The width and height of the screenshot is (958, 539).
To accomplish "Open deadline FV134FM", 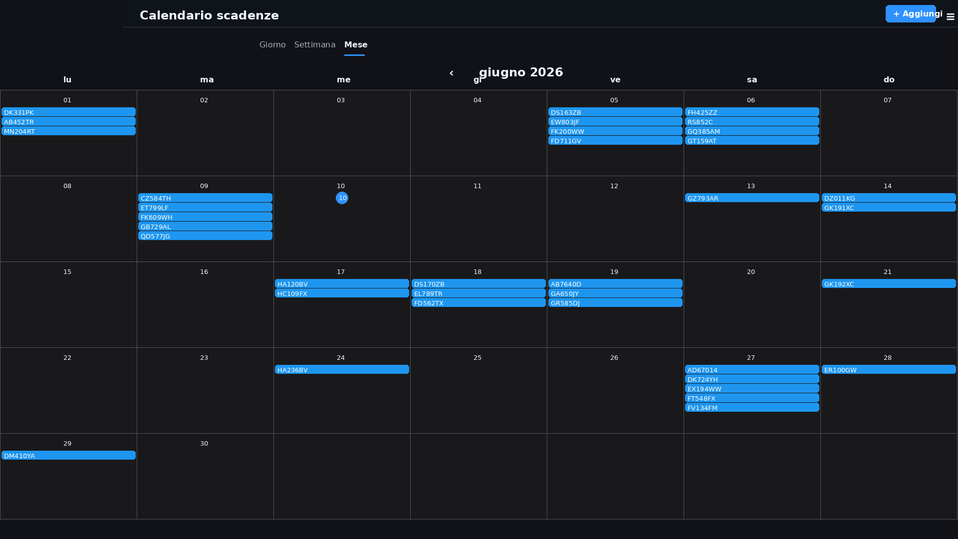I will pos(752,408).
